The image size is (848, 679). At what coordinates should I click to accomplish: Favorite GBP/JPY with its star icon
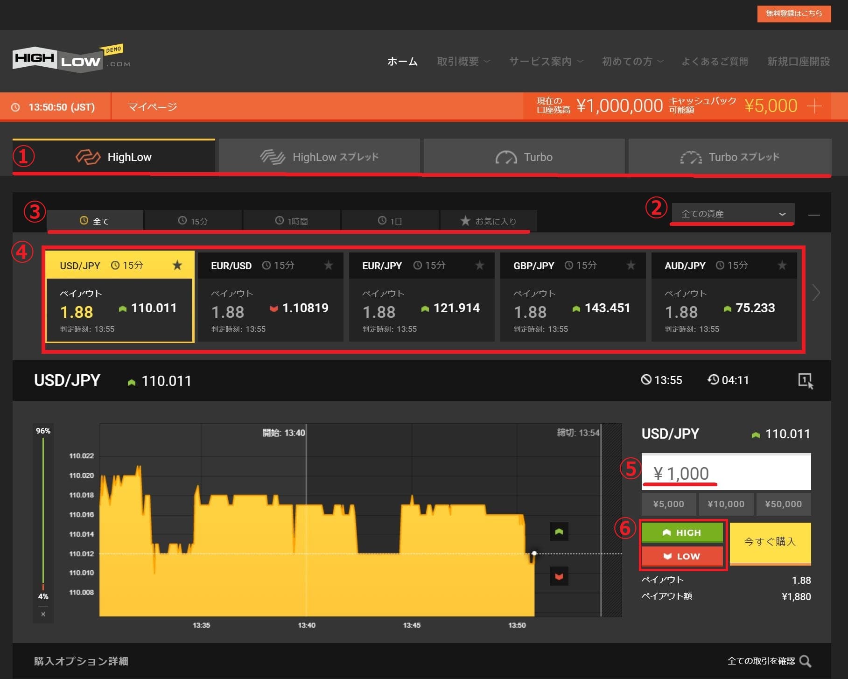click(x=631, y=266)
